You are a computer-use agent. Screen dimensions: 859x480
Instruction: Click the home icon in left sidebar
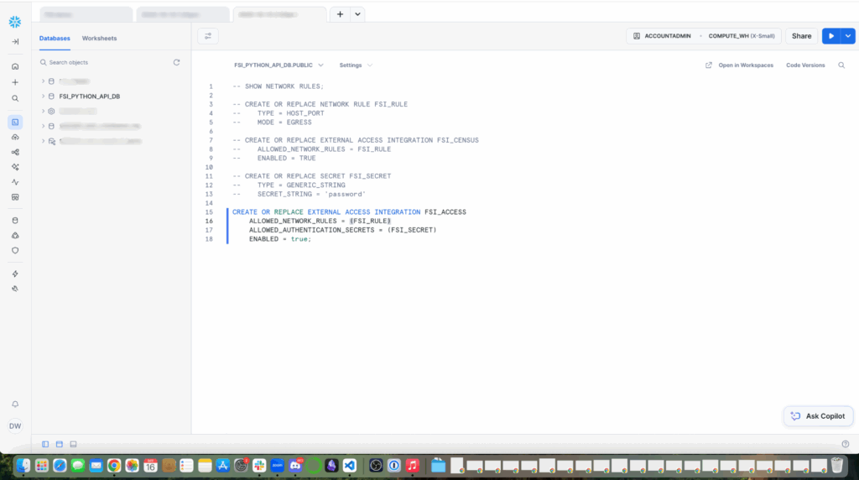(x=15, y=66)
